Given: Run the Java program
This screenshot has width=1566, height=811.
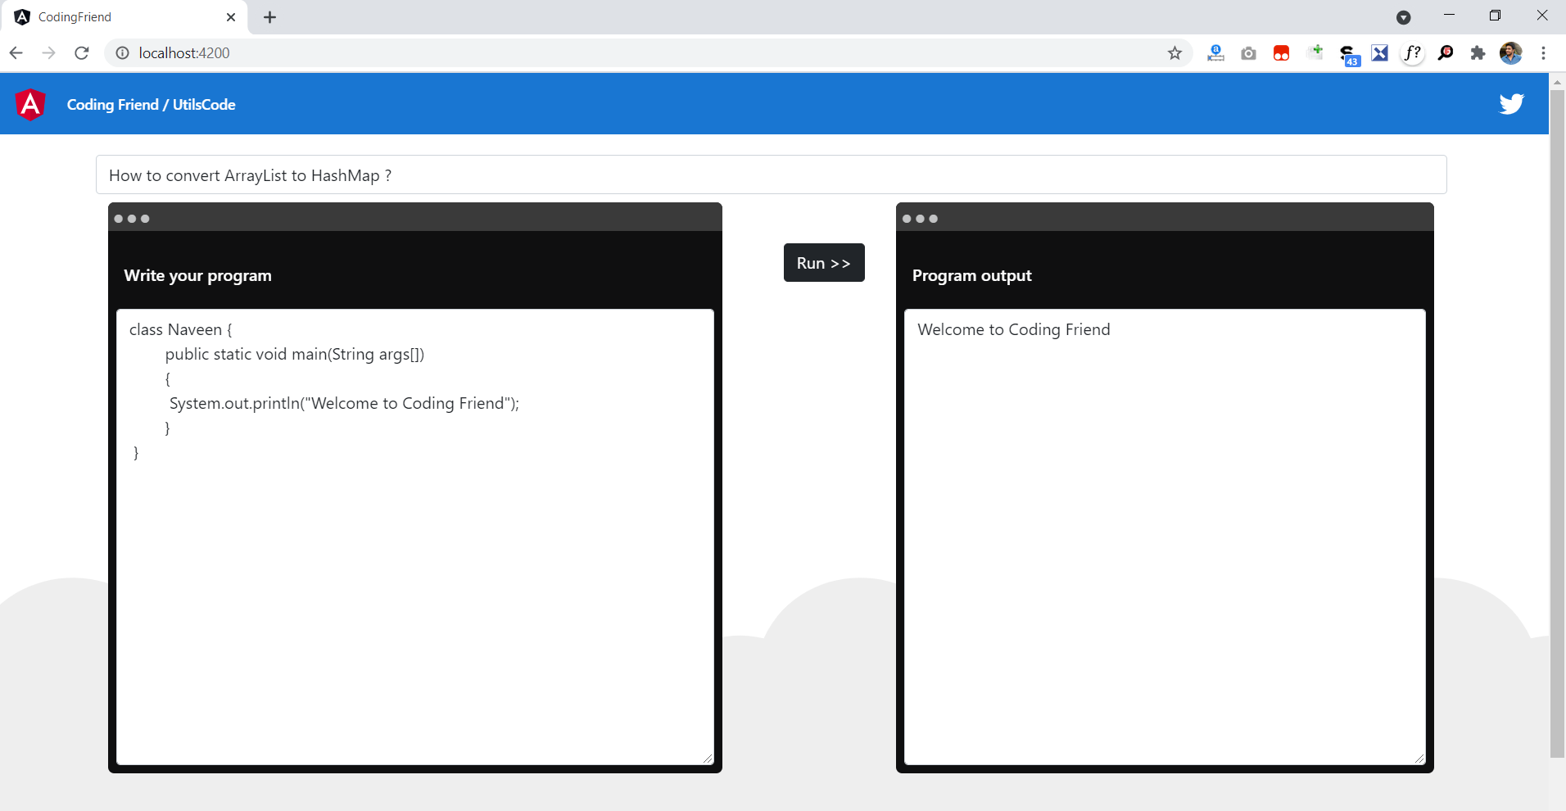Looking at the screenshot, I should [x=823, y=263].
